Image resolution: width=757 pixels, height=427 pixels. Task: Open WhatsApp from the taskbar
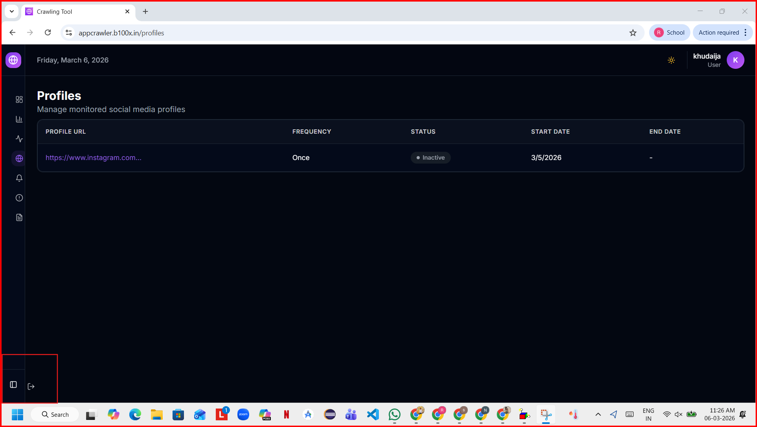[394, 414]
